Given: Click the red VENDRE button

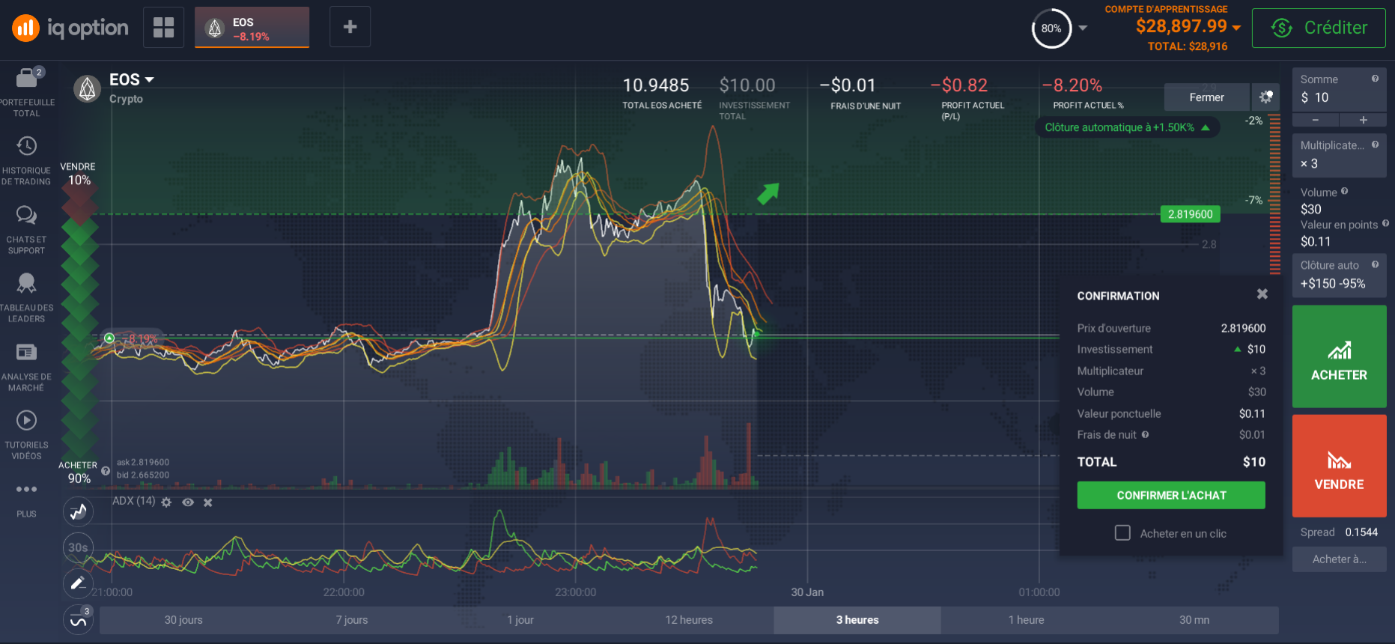Looking at the screenshot, I should tap(1339, 466).
